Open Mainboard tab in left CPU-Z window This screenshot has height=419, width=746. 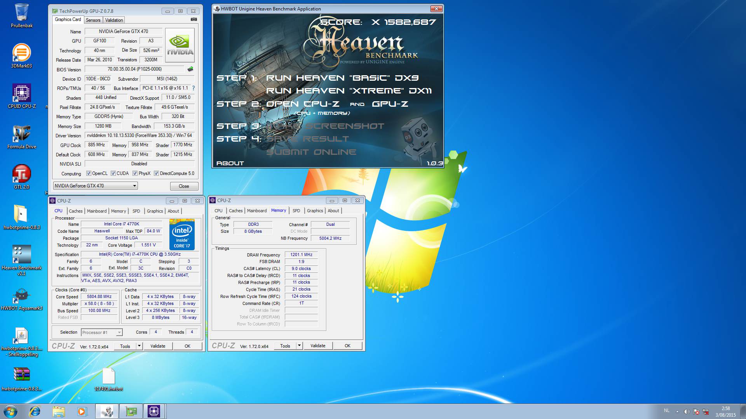point(97,211)
